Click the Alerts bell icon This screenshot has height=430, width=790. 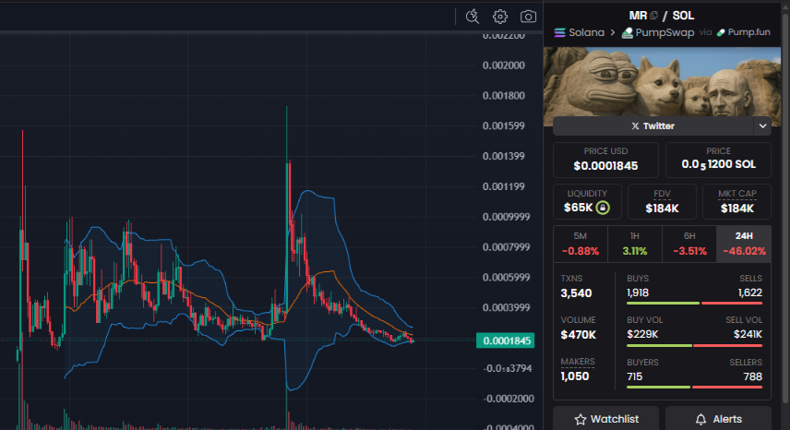(x=700, y=419)
